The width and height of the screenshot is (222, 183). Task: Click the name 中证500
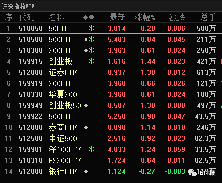pyautogui.click(x=63, y=139)
